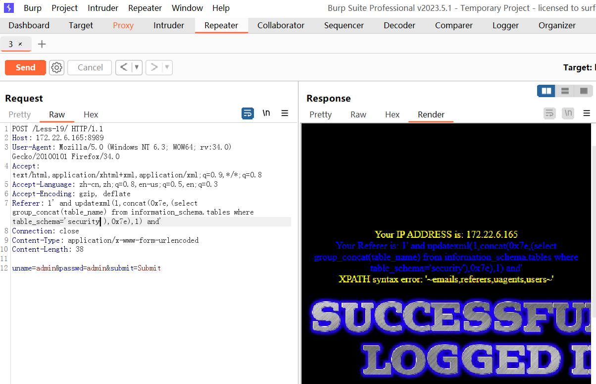This screenshot has height=384, width=596.
Task: Select the Repeater tool tab
Action: coord(221,25)
